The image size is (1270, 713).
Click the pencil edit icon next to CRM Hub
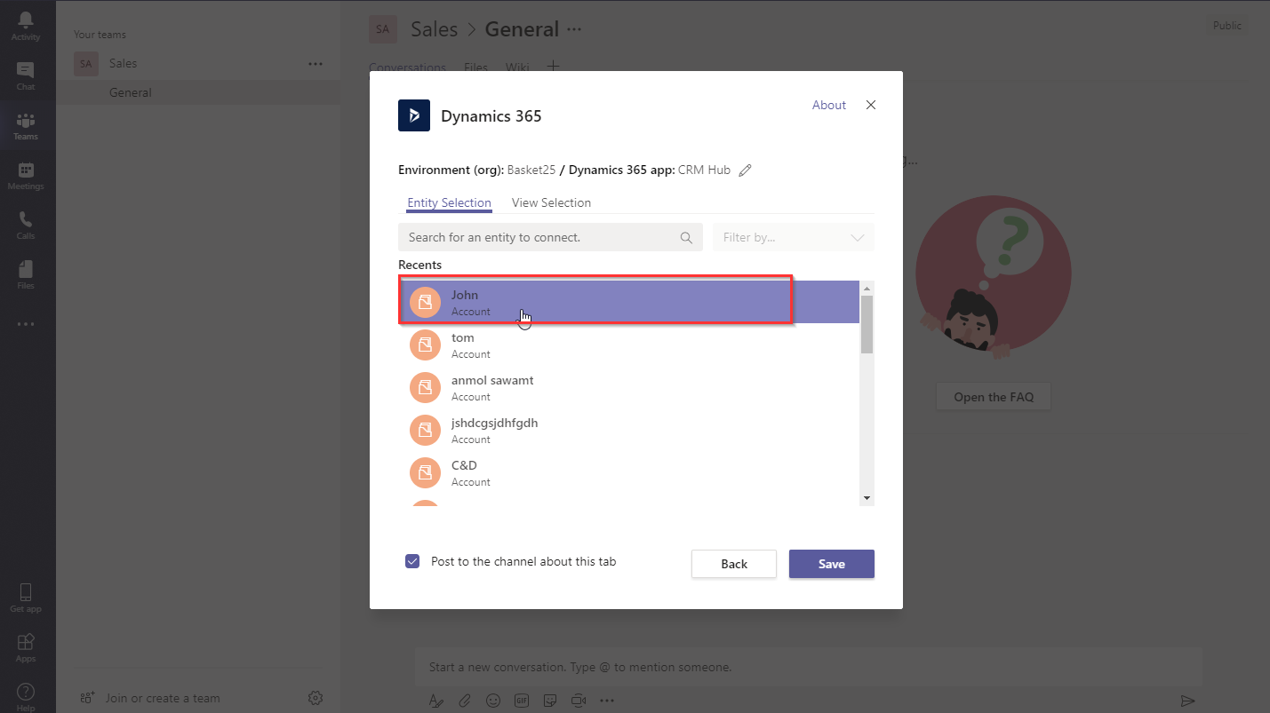[x=746, y=170]
